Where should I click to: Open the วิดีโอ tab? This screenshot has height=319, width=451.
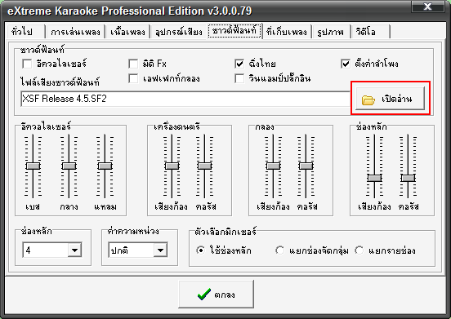[x=370, y=31]
